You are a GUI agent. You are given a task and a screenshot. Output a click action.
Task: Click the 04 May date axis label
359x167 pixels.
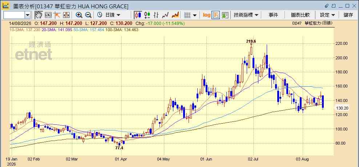point(164,159)
